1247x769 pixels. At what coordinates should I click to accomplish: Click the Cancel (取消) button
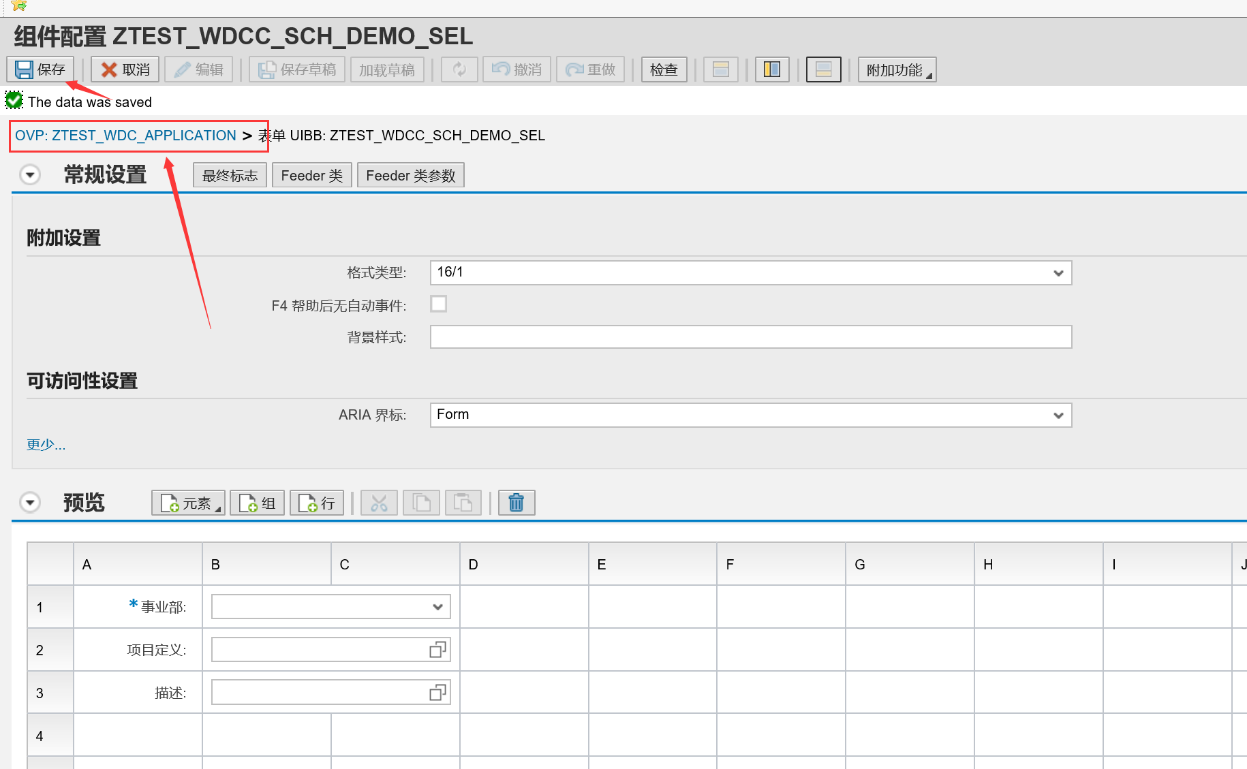(x=125, y=69)
